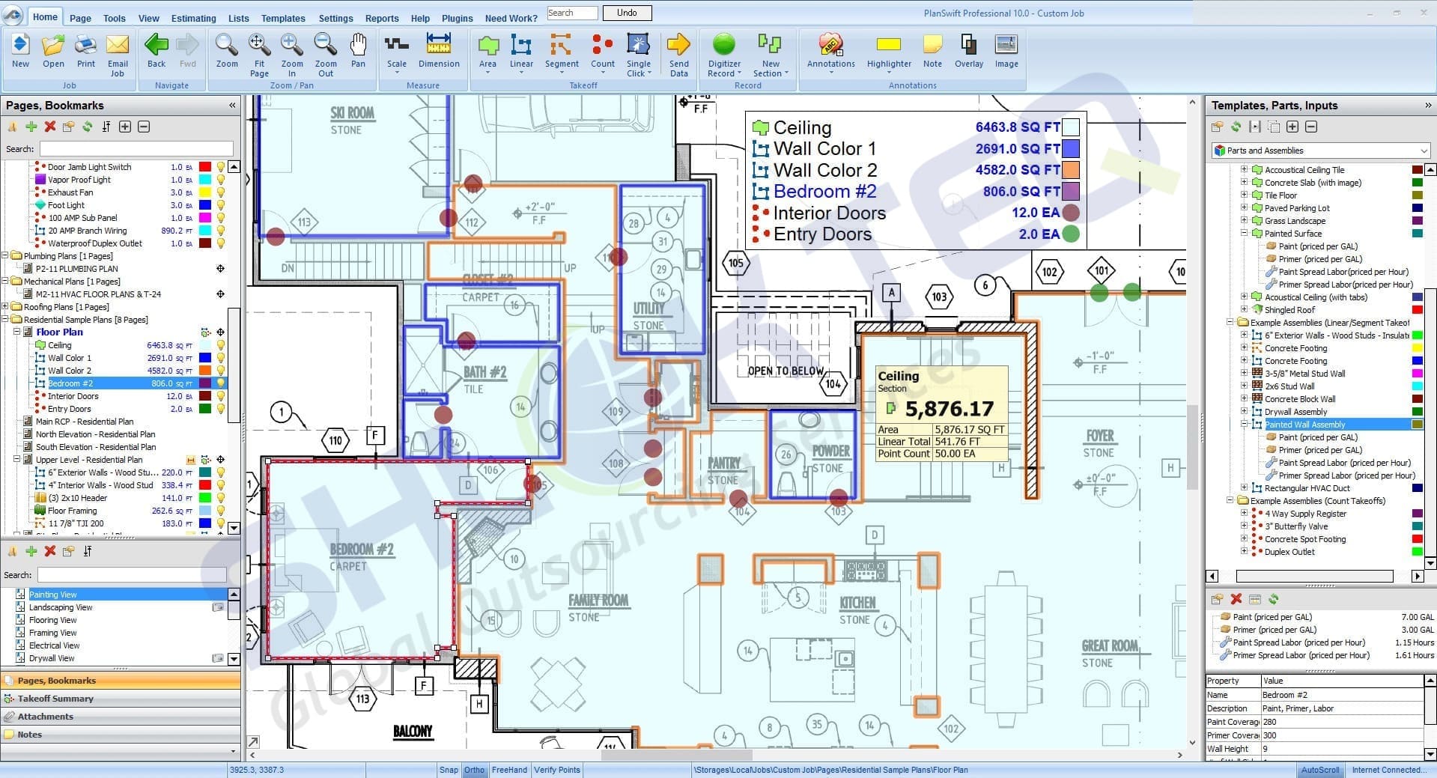Toggle FreeHand mode in status bar
The image size is (1437, 778).
(x=509, y=770)
